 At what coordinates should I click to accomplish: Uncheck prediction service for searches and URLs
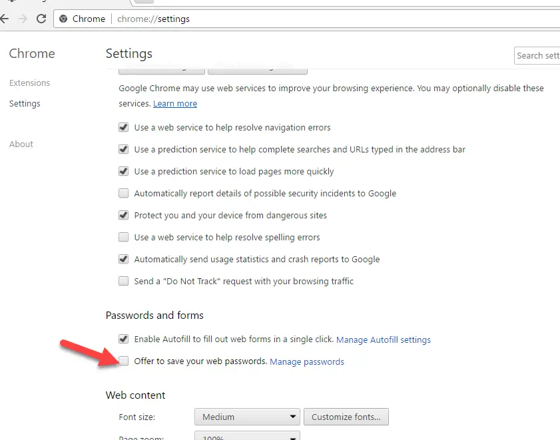point(124,149)
